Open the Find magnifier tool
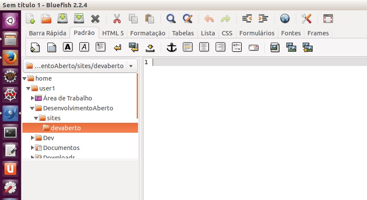367x200 pixels. [171, 19]
